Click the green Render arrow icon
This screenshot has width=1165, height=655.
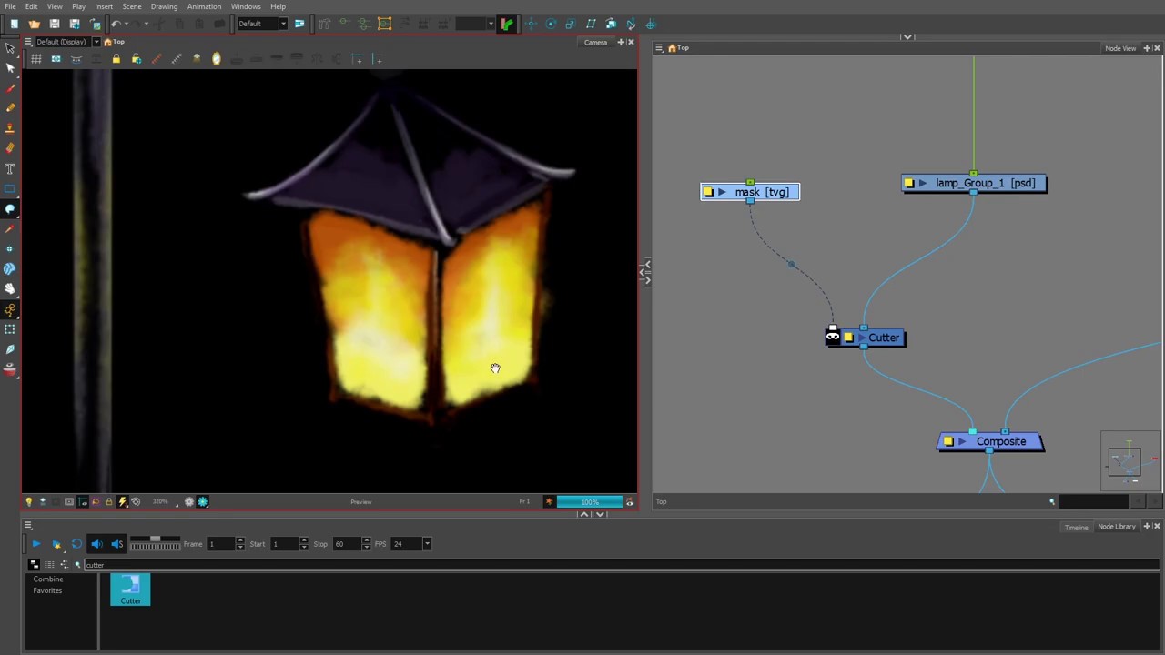[x=506, y=24]
